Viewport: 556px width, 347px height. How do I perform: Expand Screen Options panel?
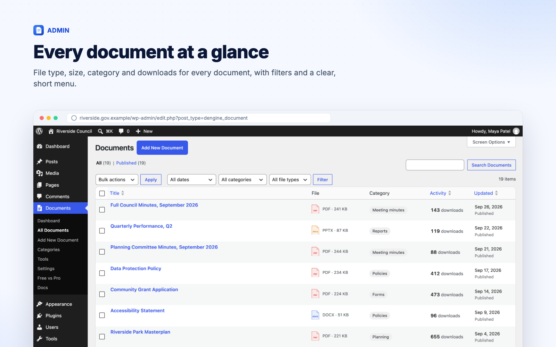click(x=491, y=142)
